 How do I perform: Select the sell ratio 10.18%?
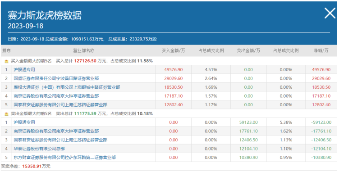[x=145, y=114]
